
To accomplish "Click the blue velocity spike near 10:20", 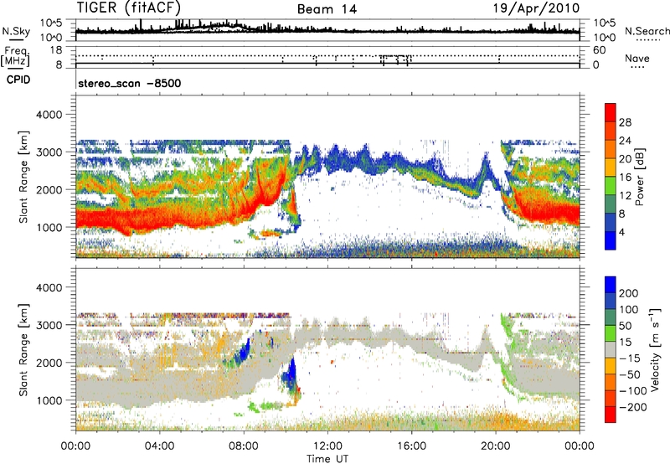I will pos(291,371).
